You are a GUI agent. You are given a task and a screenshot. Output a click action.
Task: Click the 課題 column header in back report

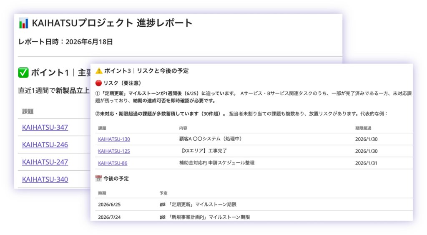28,111
